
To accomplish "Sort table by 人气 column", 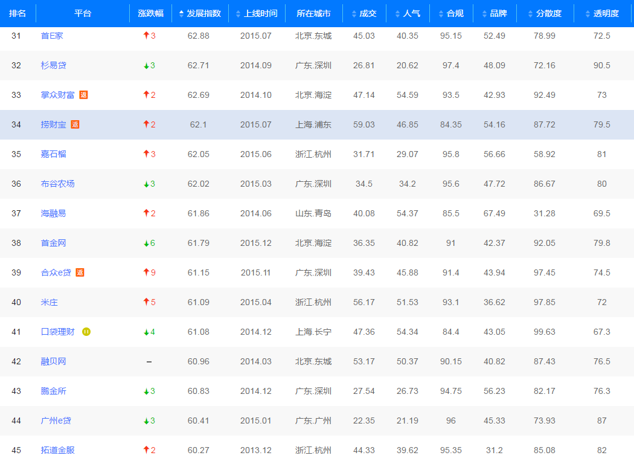I will click(x=407, y=13).
